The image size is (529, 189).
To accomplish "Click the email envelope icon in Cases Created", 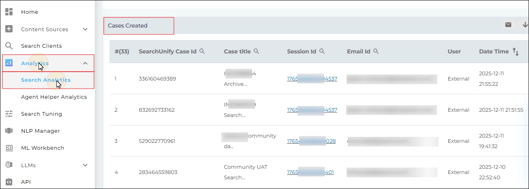I will click(508, 25).
